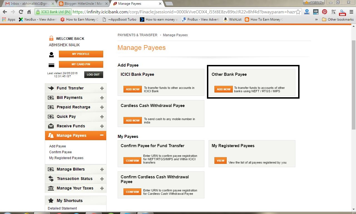This screenshot has height=214, width=356.
Task: Expand Transaction Status with its plus sign
Action: [102, 179]
